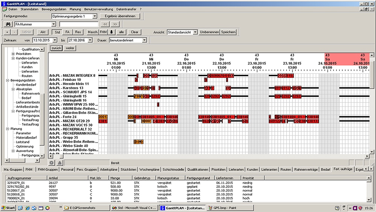Open the Datentransfer menu

pos(126,9)
